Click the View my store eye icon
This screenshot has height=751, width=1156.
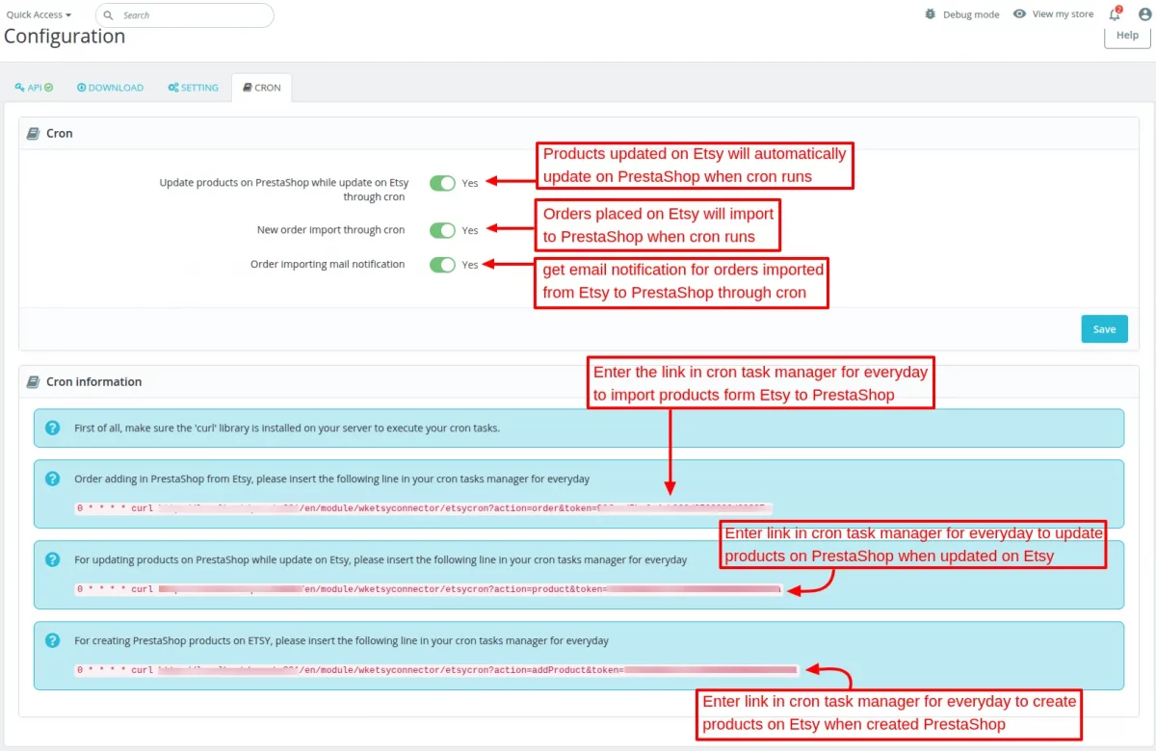click(x=1019, y=14)
